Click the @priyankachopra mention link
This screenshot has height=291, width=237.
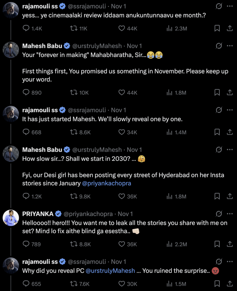click(107, 183)
